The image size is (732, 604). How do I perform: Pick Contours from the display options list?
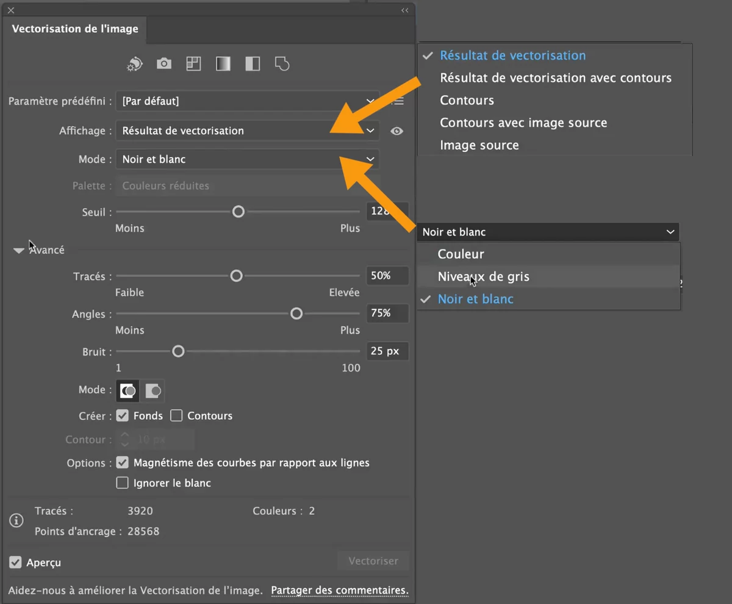(x=467, y=101)
